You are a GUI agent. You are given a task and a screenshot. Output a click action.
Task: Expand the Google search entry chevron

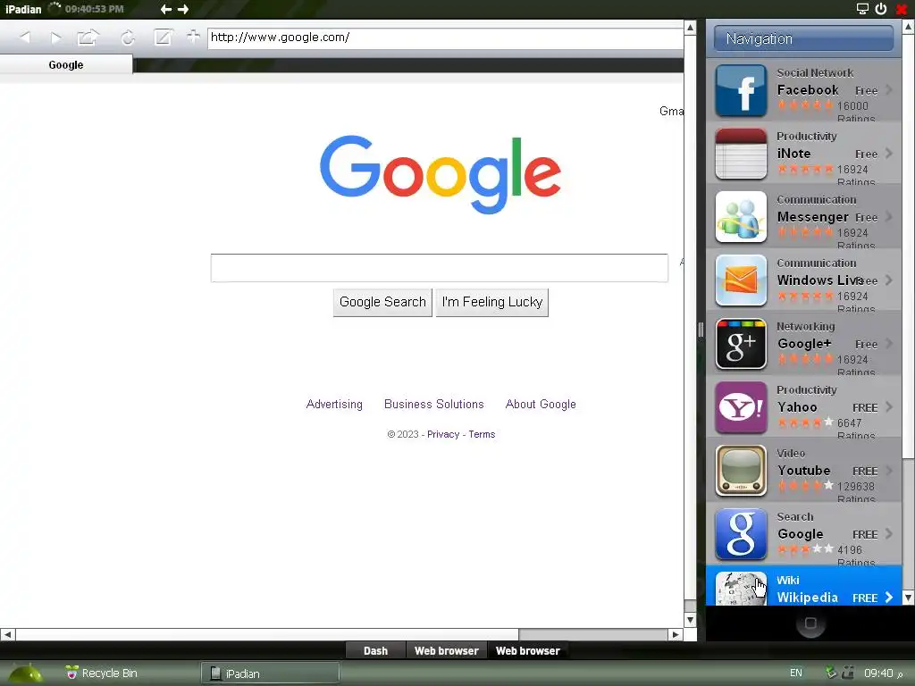click(x=889, y=534)
